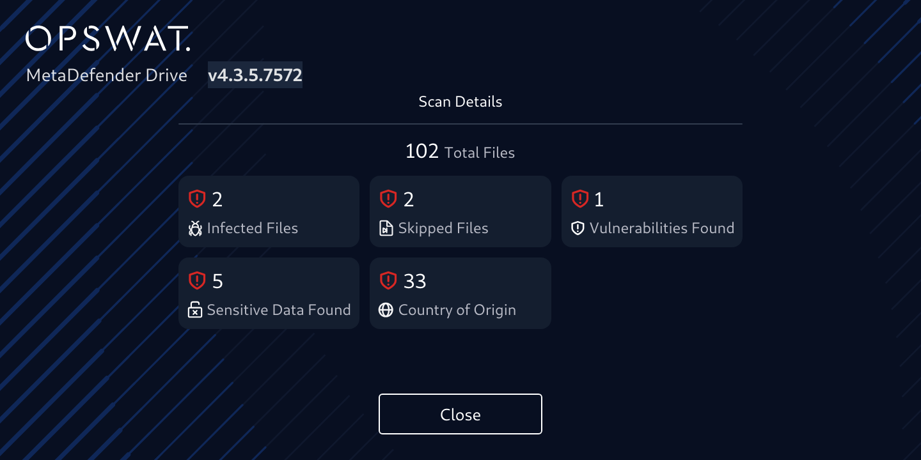Click the red alert shield on Country of Origin card
Image resolution: width=921 pixels, height=460 pixels.
click(388, 280)
